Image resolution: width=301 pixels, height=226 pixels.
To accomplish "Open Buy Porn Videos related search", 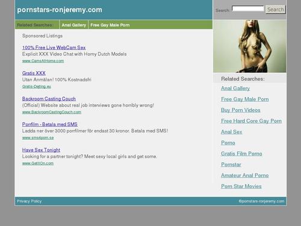I will pyautogui.click(x=241, y=110).
